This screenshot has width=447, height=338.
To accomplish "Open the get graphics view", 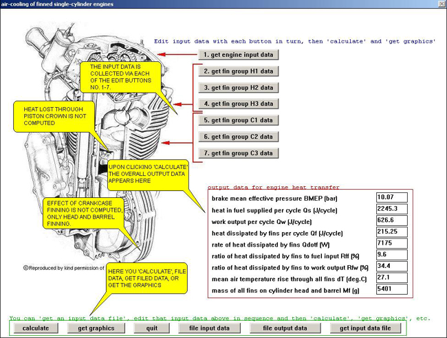I will coord(96,328).
